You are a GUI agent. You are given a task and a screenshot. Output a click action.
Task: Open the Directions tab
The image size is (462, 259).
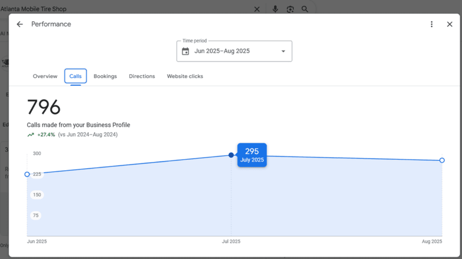click(x=142, y=76)
